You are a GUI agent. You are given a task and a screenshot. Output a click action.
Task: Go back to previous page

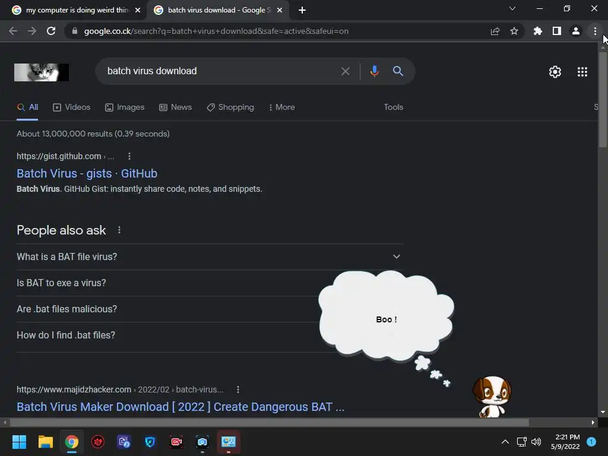(x=13, y=31)
